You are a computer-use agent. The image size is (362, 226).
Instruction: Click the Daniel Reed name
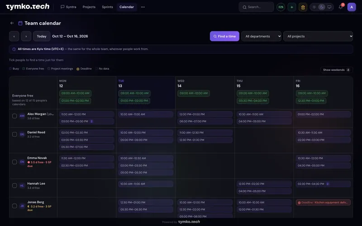(x=36, y=132)
